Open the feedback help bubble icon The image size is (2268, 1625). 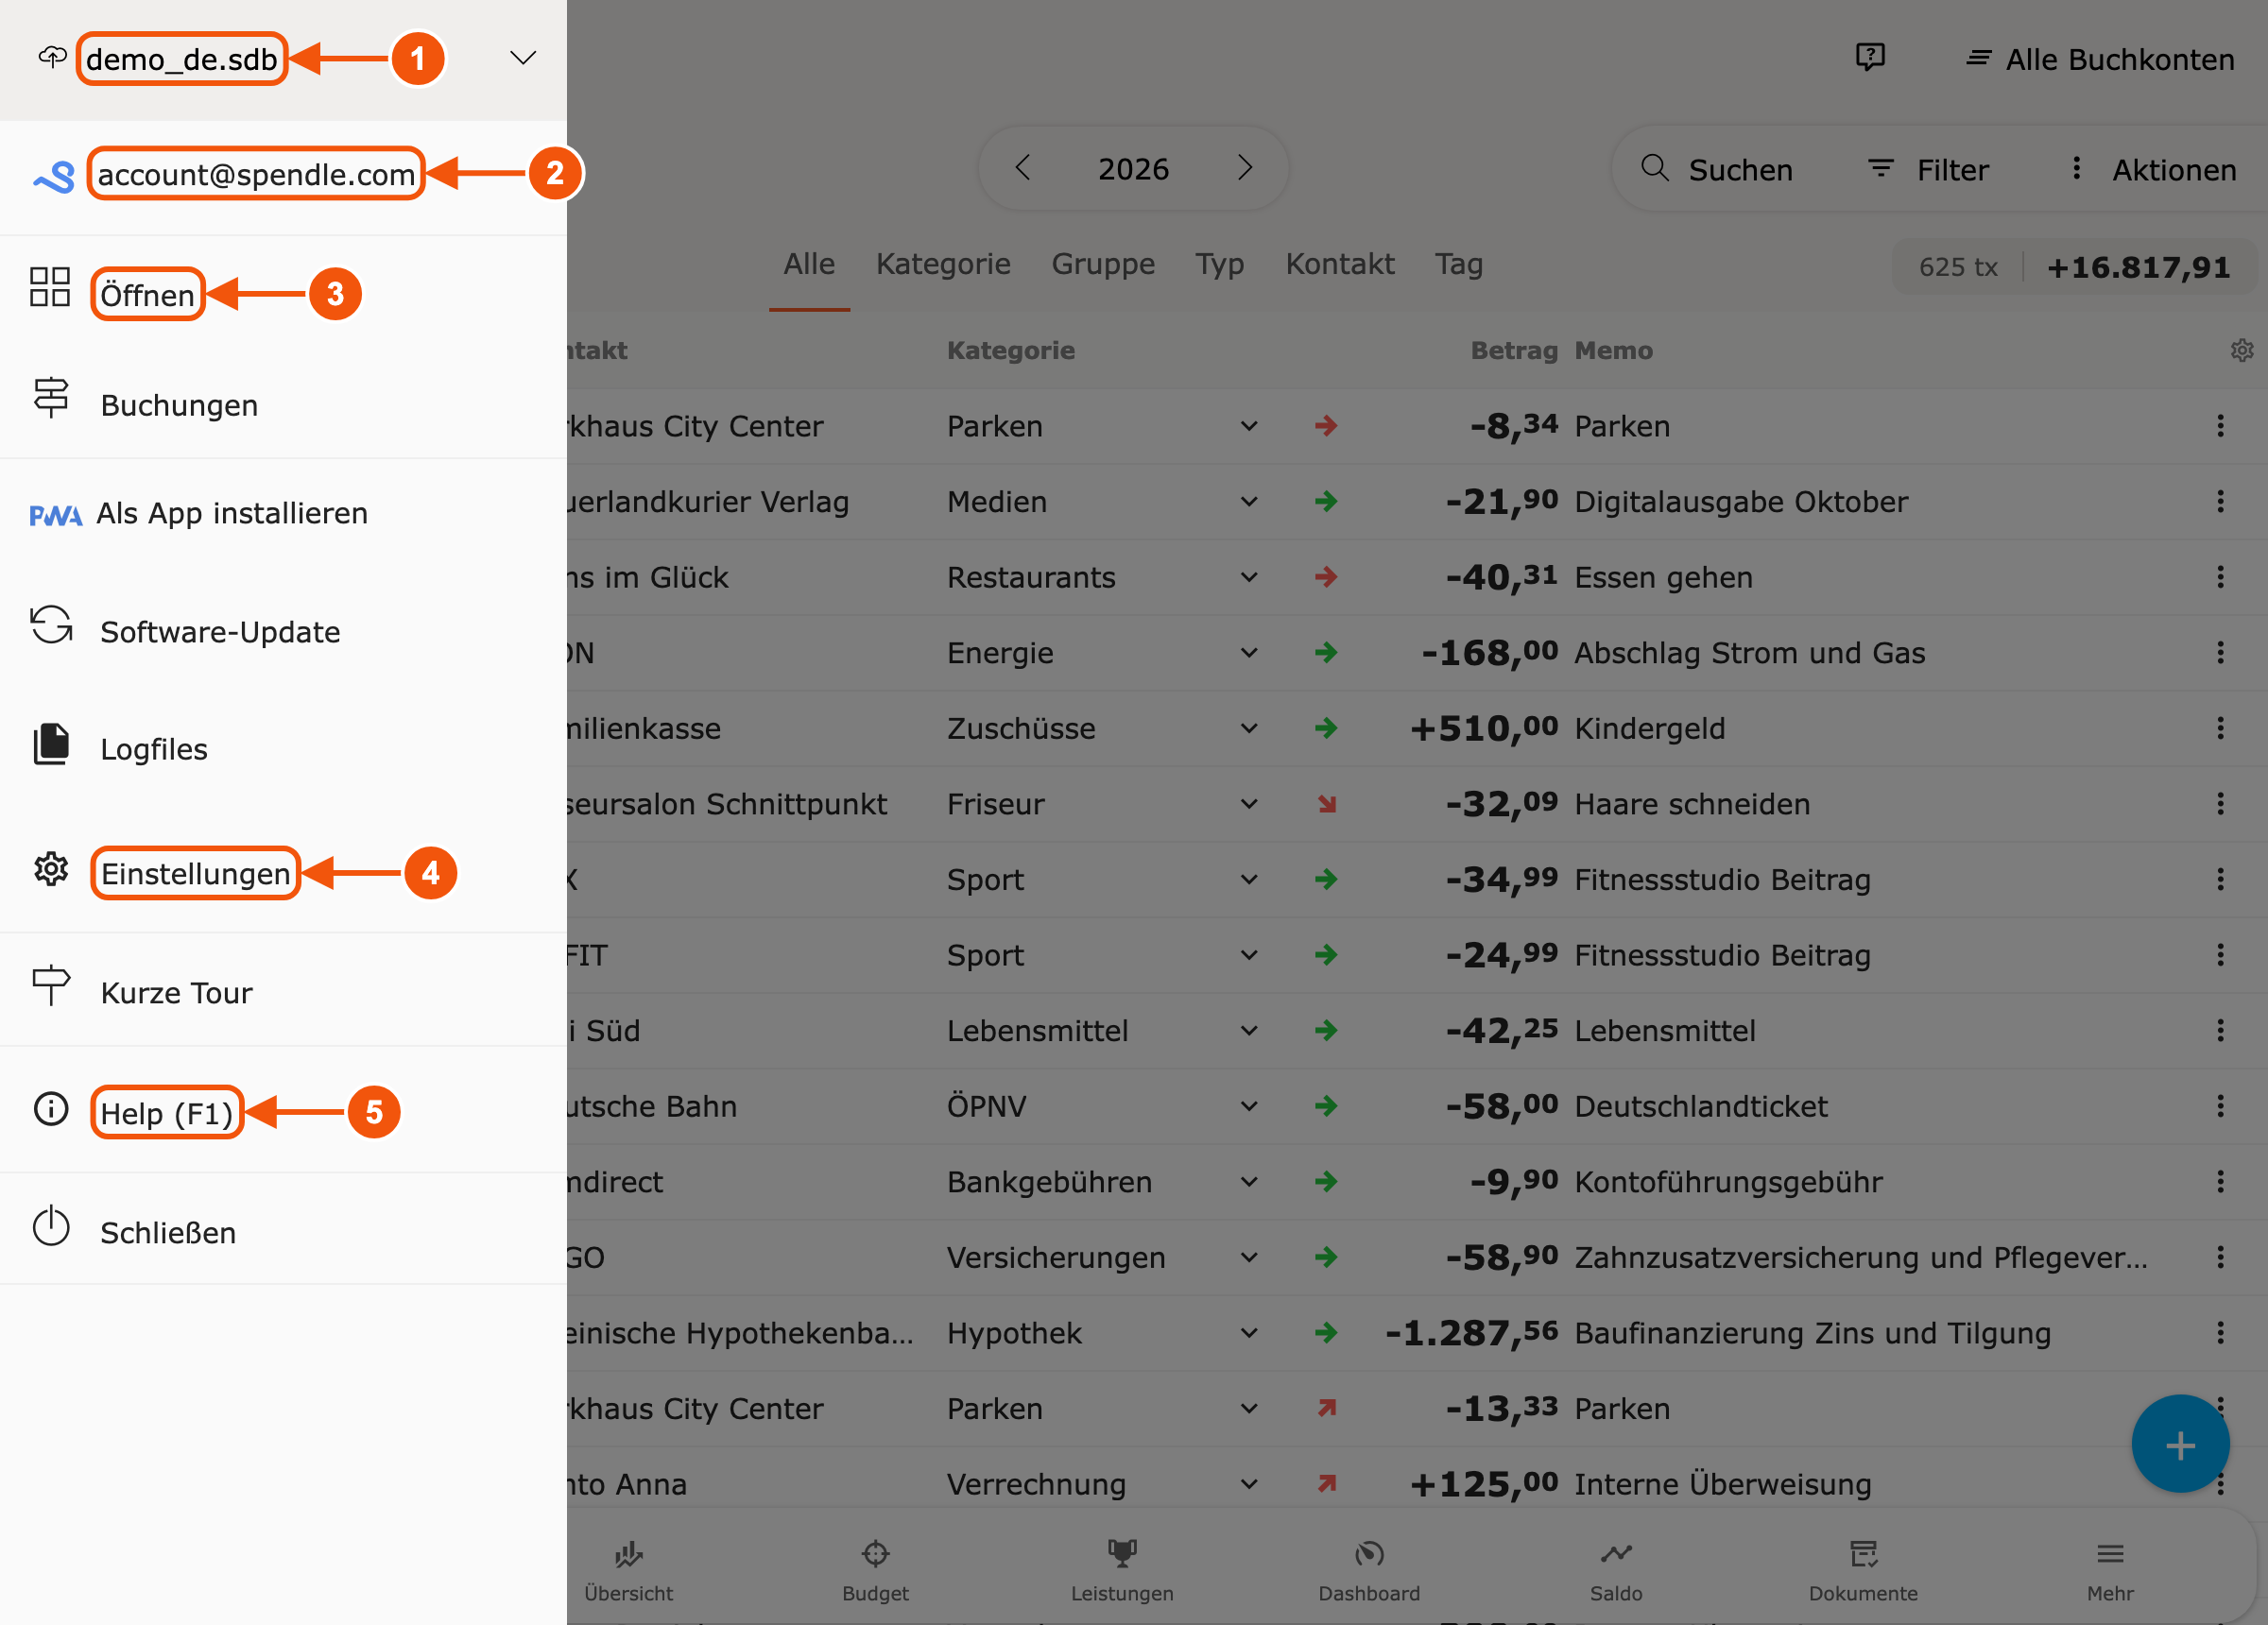(1870, 57)
